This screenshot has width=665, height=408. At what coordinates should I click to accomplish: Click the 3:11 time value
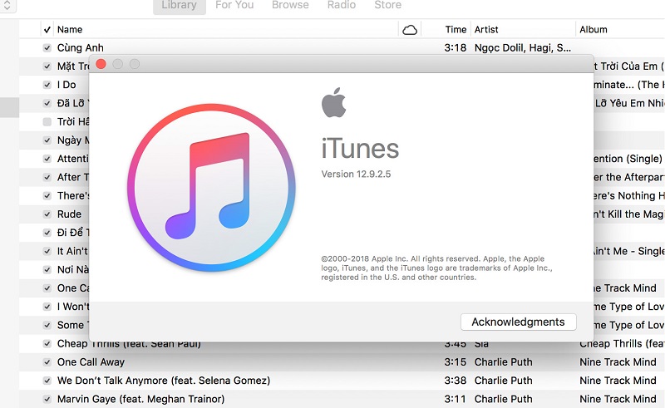tap(456, 399)
